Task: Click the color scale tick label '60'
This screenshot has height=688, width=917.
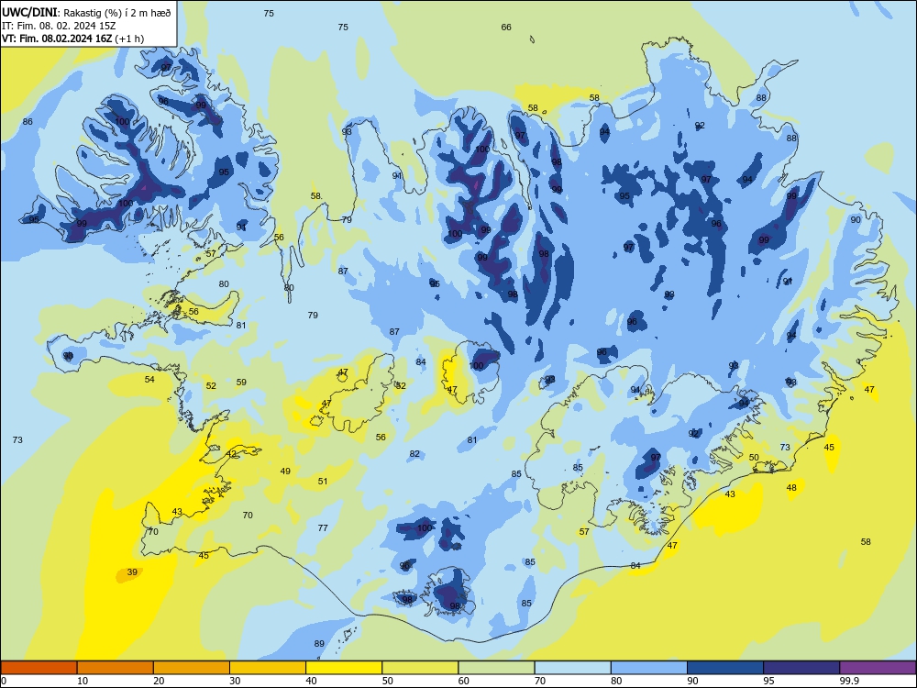Action: tap(464, 681)
